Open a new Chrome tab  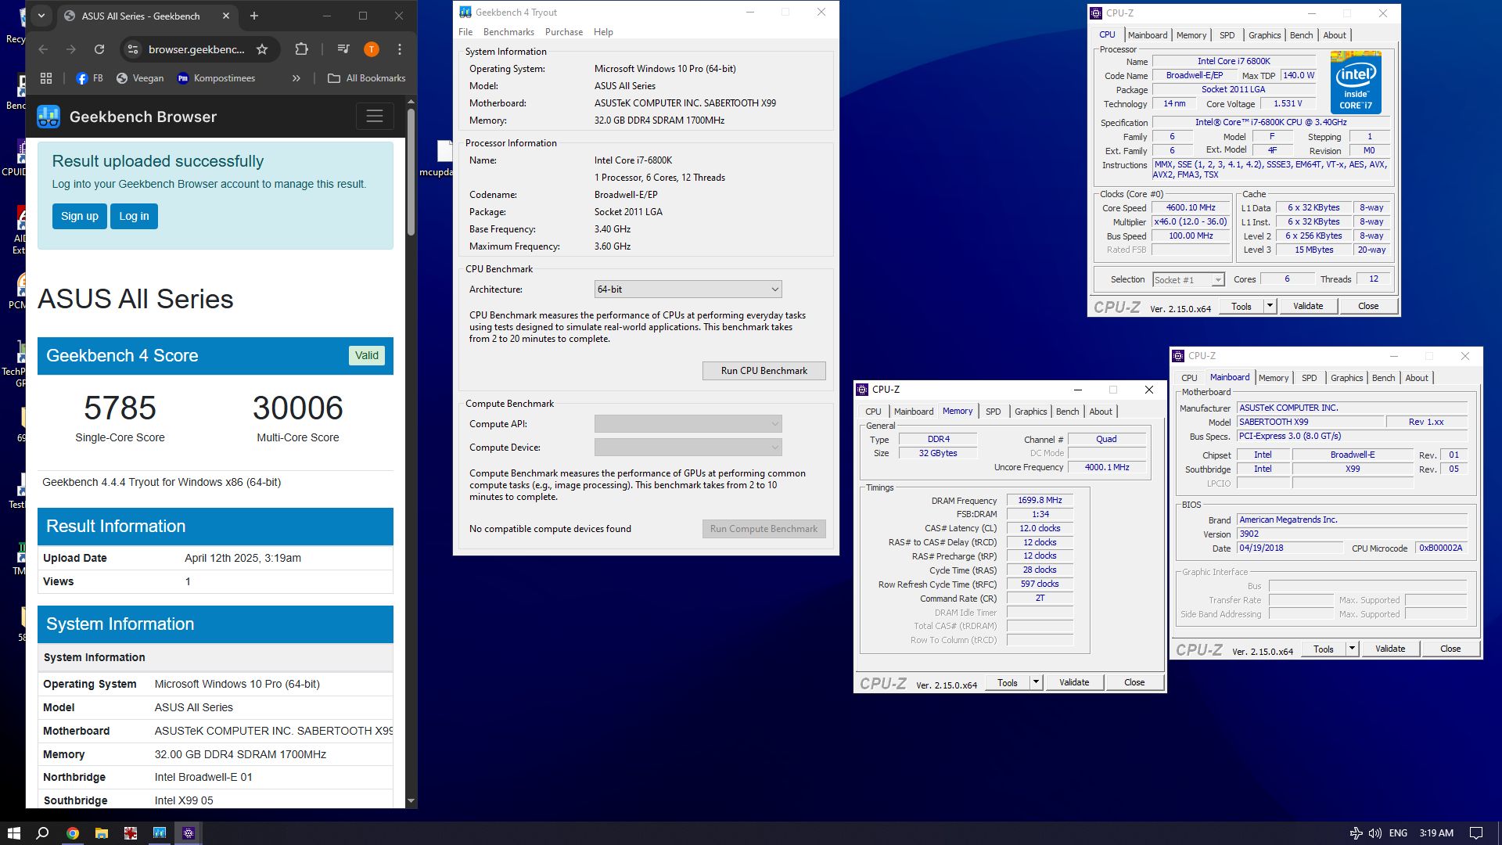pos(254,16)
